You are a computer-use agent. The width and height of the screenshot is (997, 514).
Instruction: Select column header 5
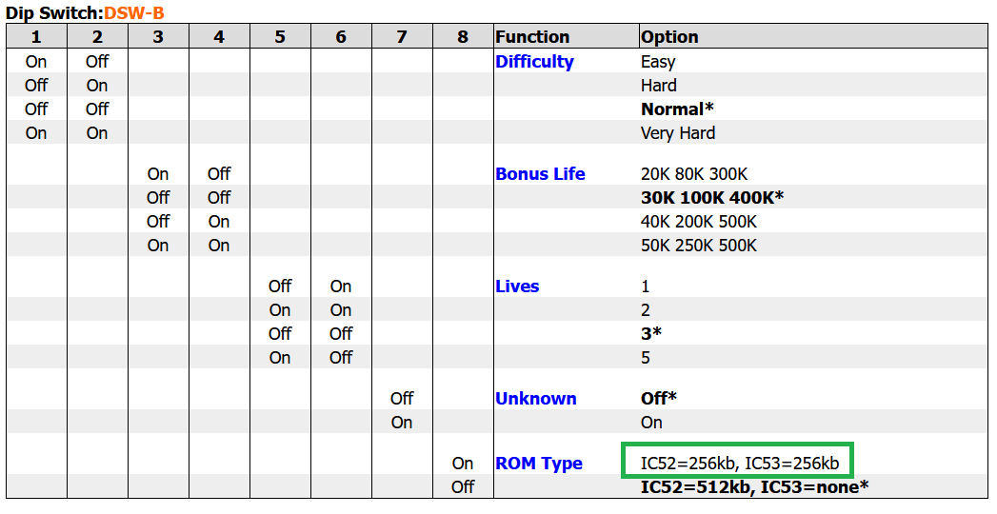pyautogui.click(x=280, y=37)
